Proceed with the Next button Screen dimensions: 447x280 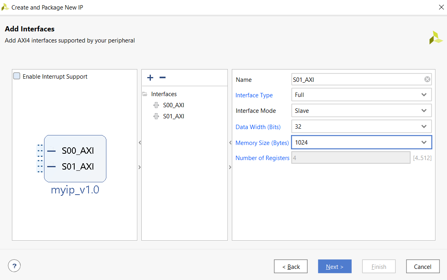(335, 266)
